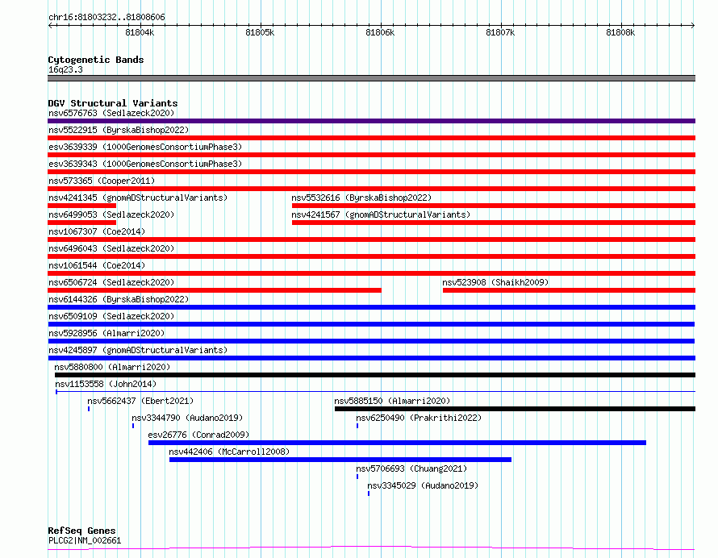Screen dimensions: 718x558
Task: Click the small blue nsv6250490 marker
Action: point(357,426)
